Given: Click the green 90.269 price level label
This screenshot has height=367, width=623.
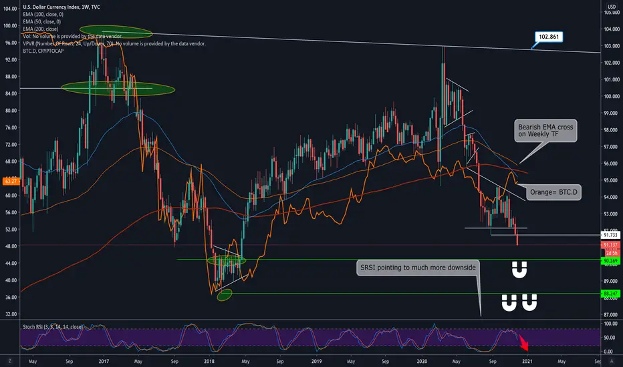Looking at the screenshot, I should pos(610,261).
